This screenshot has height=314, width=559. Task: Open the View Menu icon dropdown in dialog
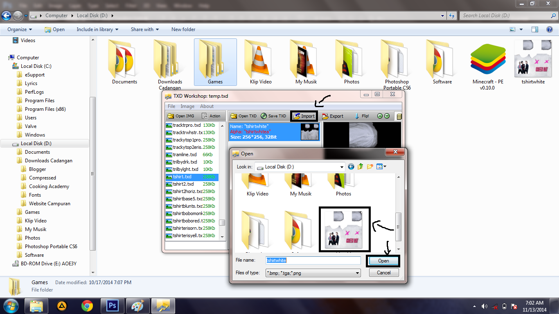pyautogui.click(x=381, y=166)
